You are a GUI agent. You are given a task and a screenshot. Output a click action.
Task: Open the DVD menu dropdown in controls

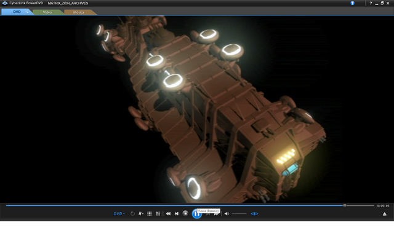pos(119,214)
